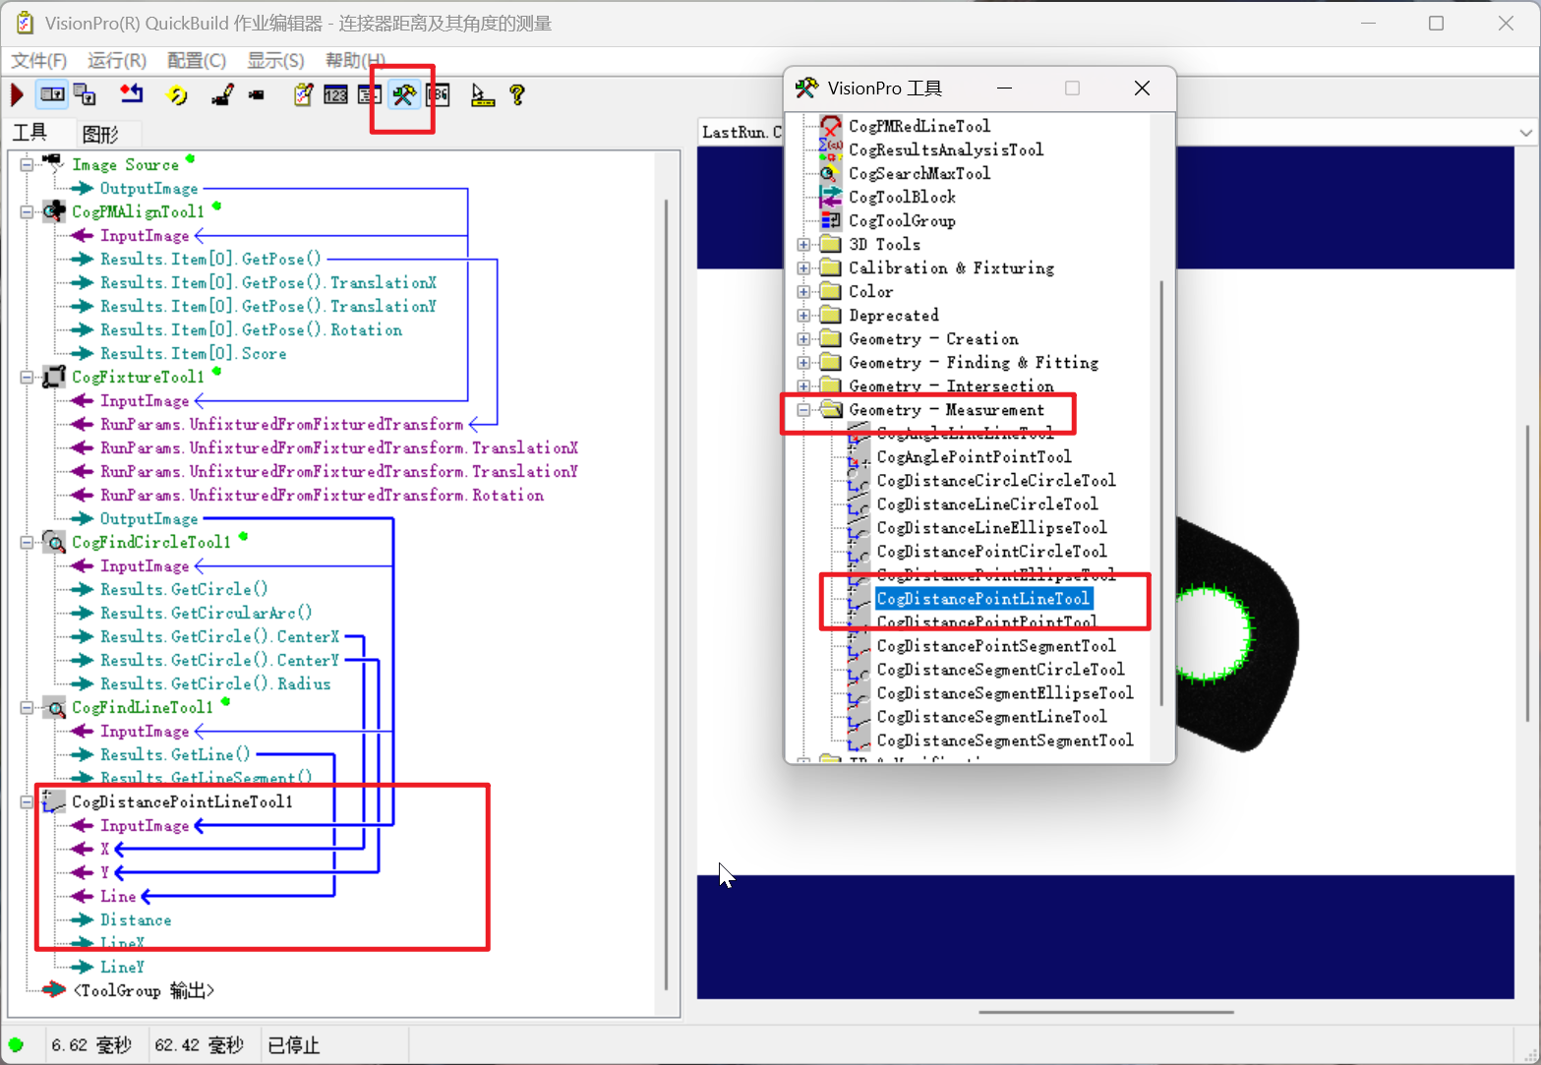Open the job properties clipboard-with-pencil icon

click(x=303, y=94)
